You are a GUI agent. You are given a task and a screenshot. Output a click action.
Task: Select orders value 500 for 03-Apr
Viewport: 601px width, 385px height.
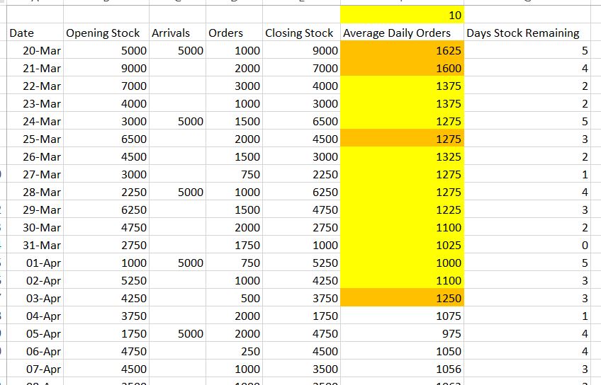pyautogui.click(x=234, y=298)
